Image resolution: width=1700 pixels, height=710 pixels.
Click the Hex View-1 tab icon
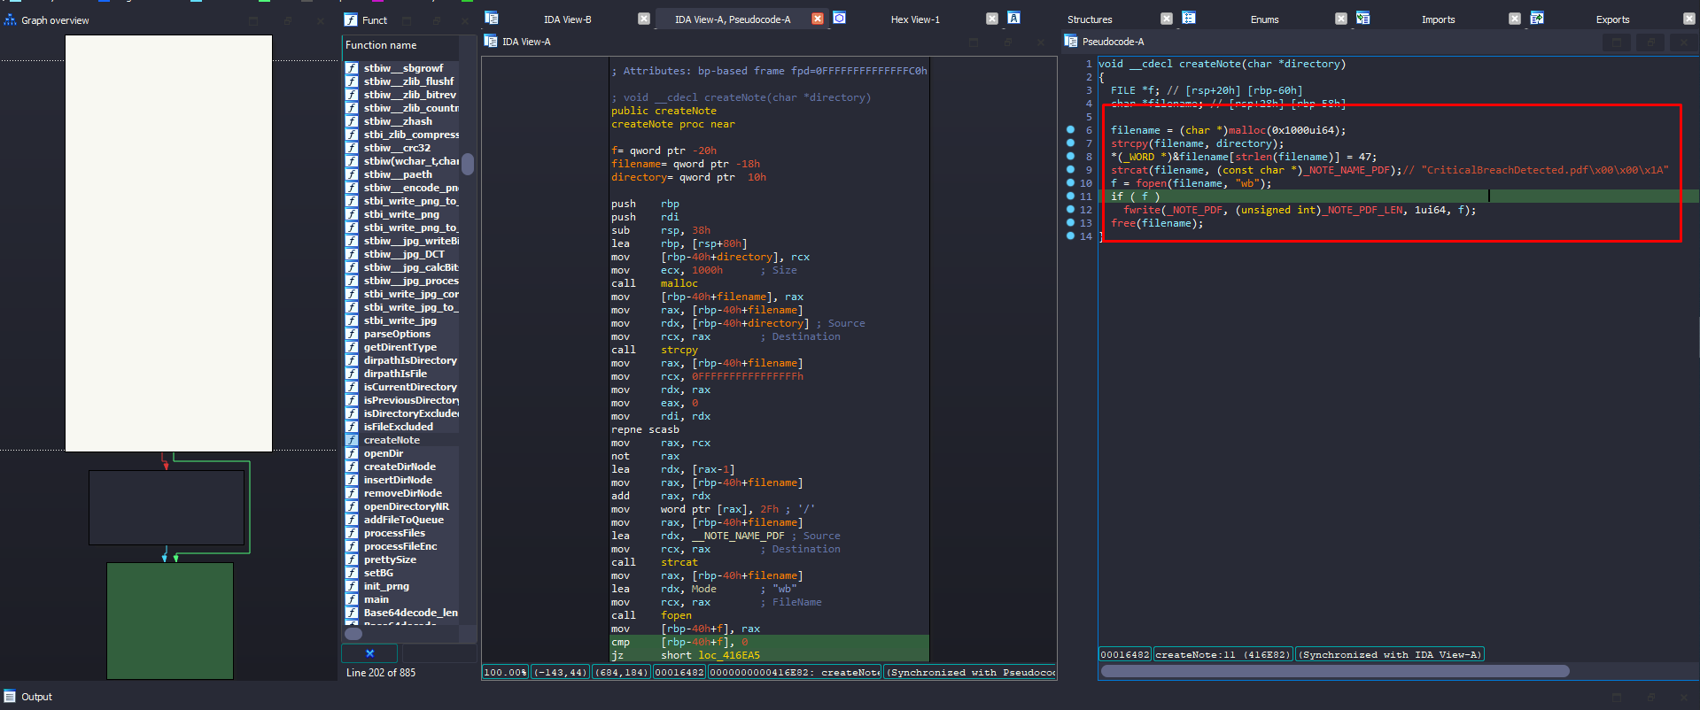(839, 19)
